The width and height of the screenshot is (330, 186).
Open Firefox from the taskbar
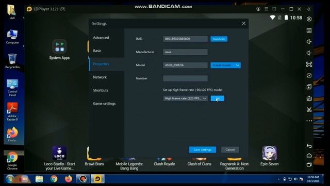coord(68,179)
